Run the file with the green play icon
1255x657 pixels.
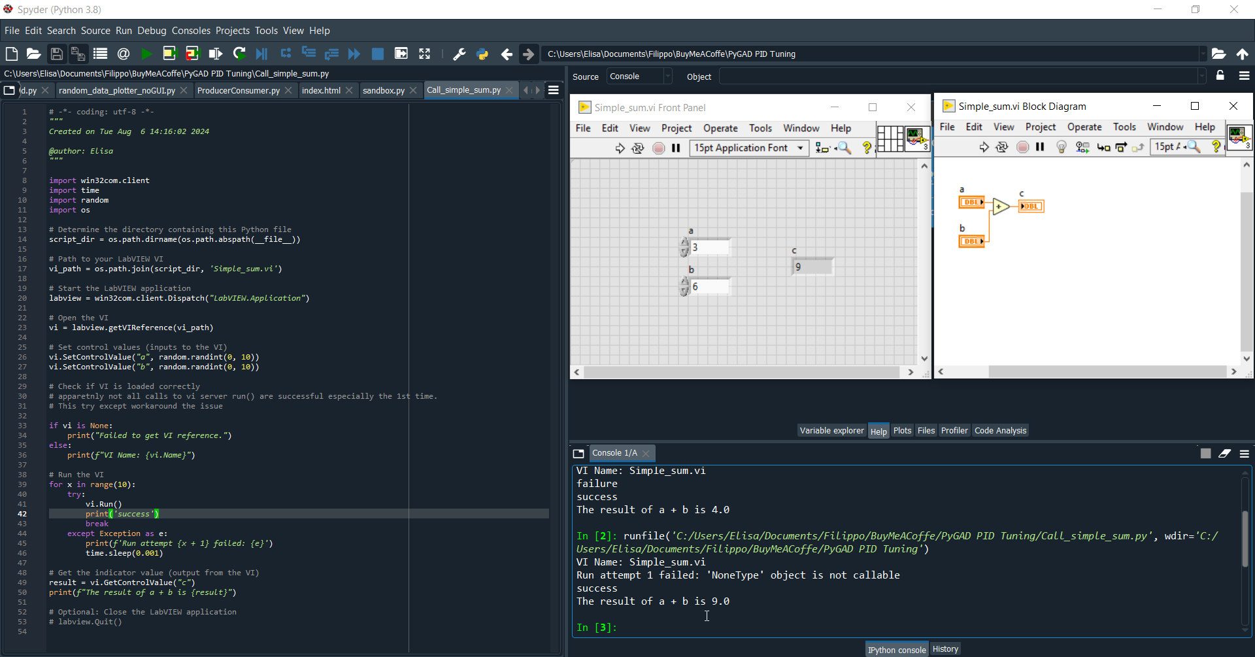(x=146, y=54)
